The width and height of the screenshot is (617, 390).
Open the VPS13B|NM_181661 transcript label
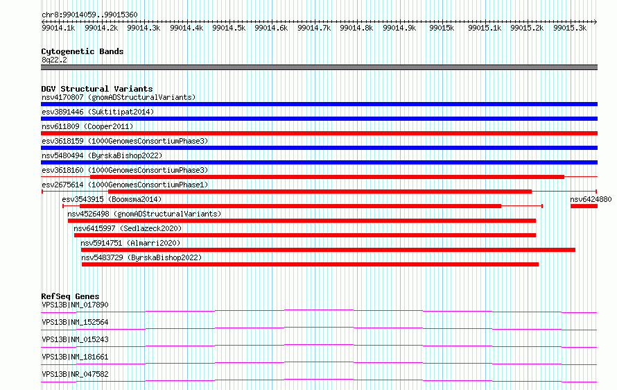(x=75, y=357)
